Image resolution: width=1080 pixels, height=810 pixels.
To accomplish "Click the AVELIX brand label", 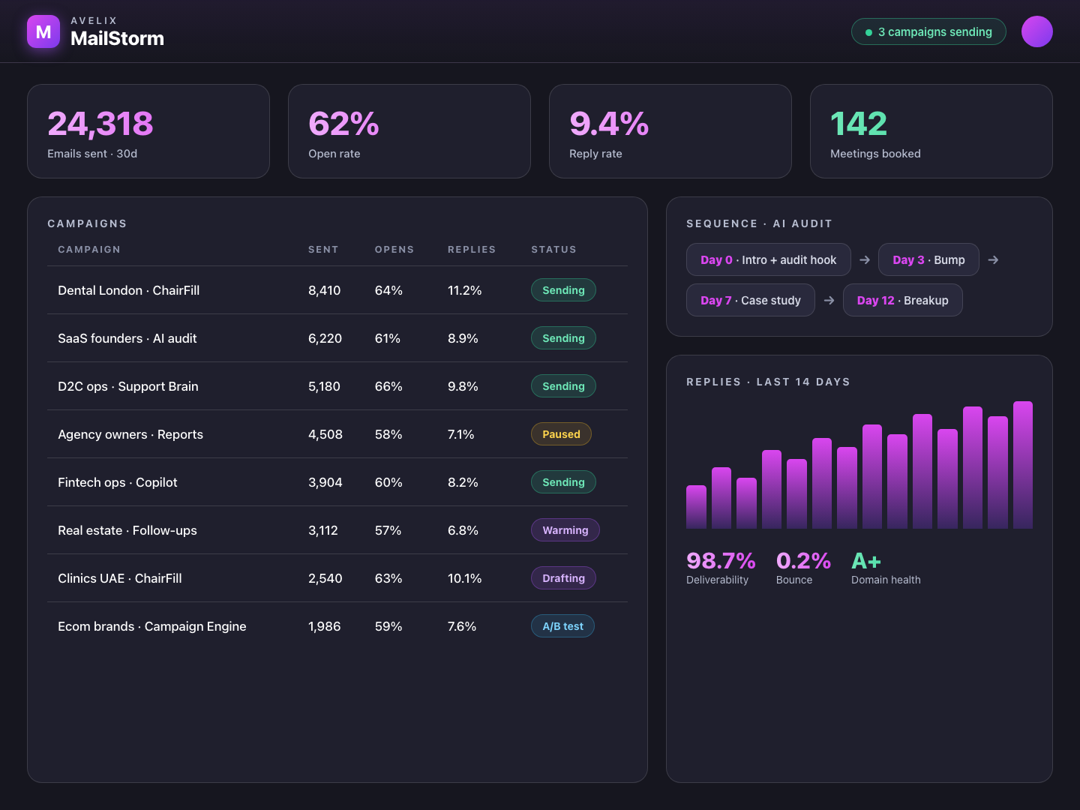I will [94, 20].
